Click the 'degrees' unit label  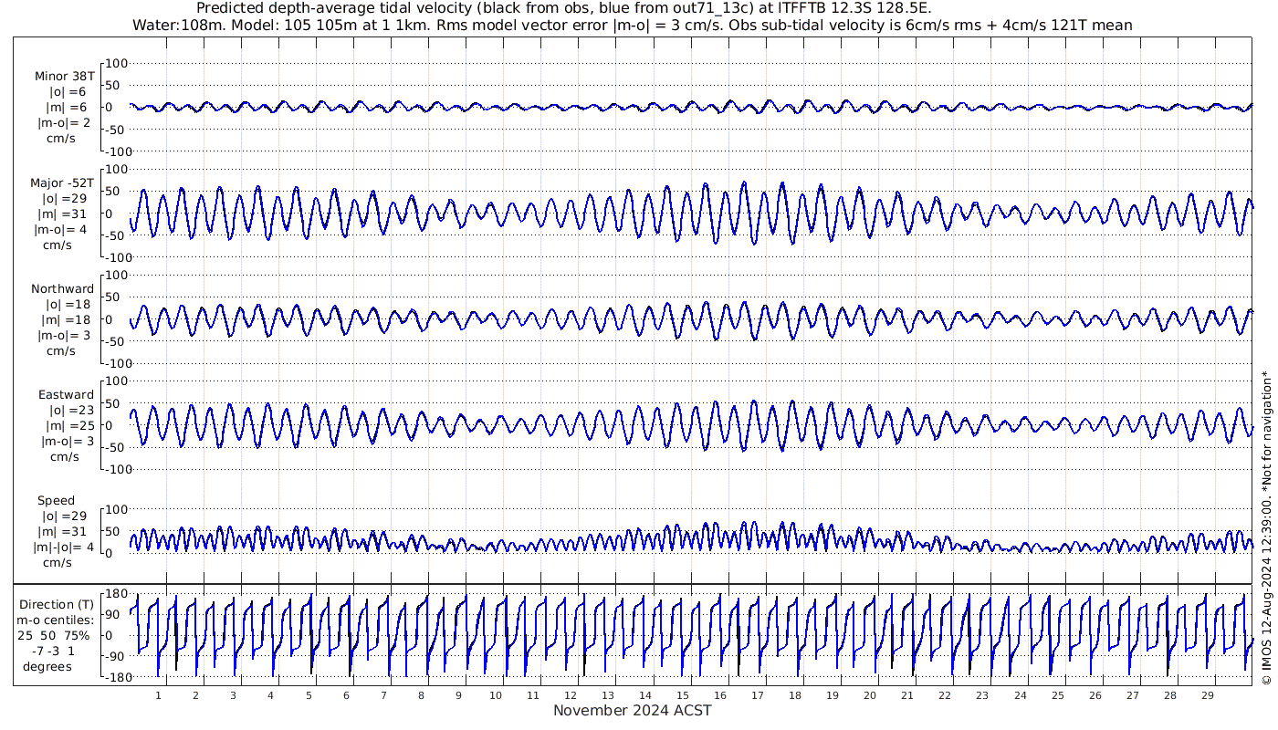click(47, 666)
